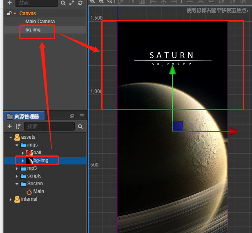252x233 pixels.
Task: Distribute nodes by top edges
Action: [190, 2]
